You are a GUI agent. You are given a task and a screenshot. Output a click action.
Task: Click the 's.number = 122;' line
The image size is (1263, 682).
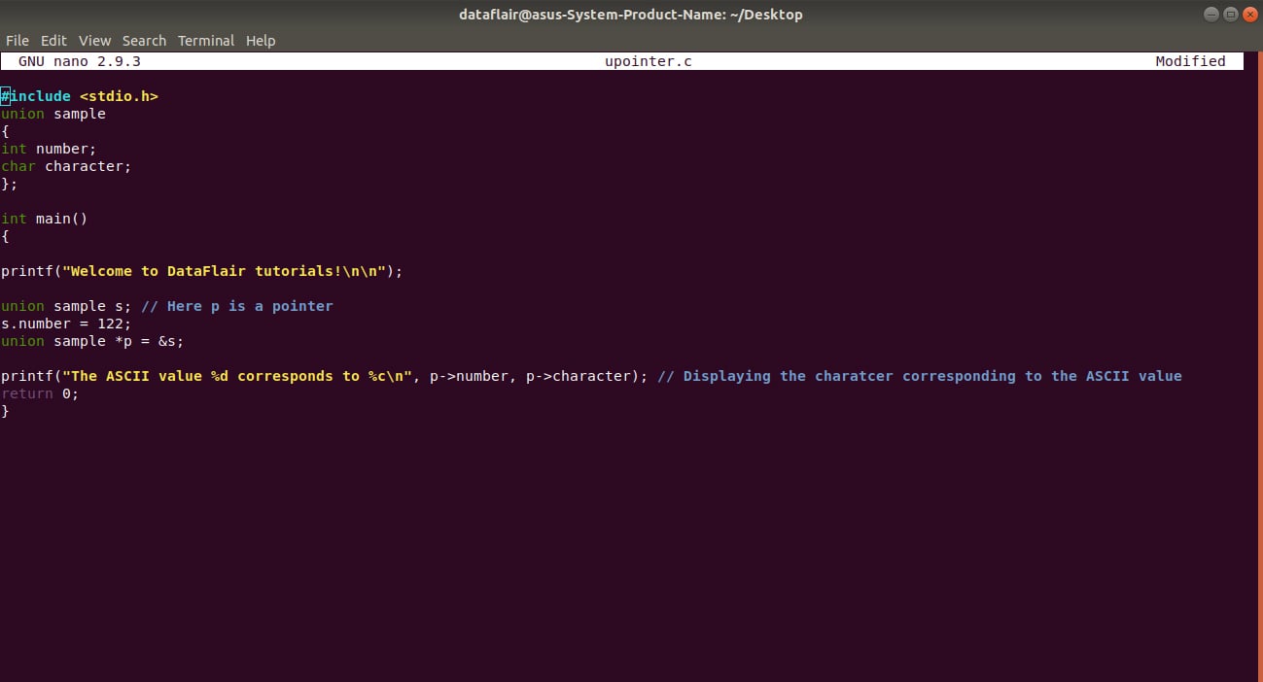[66, 324]
